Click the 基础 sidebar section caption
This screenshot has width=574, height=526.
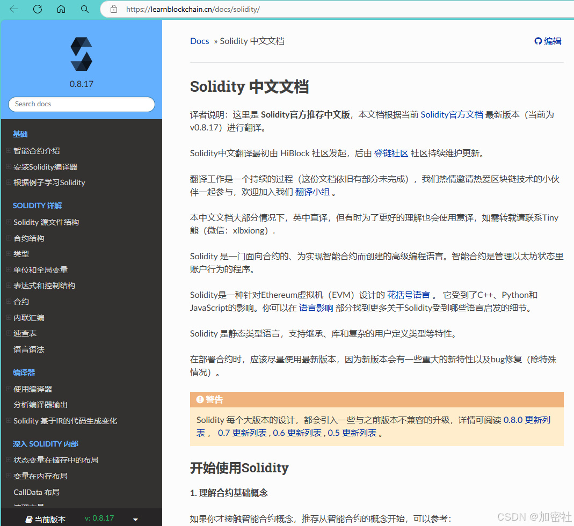point(20,134)
